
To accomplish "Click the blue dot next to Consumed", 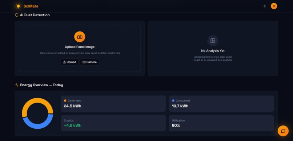I will click(173, 100).
